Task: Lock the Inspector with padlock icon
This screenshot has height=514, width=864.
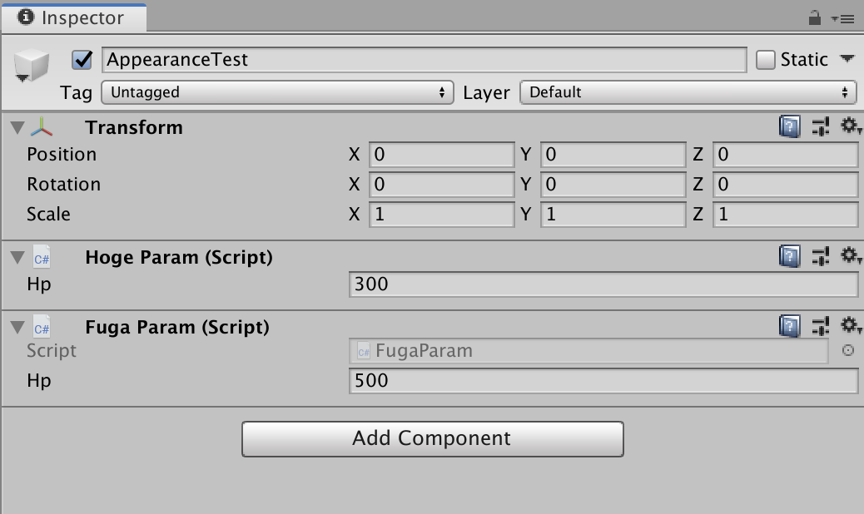Action: pos(814,18)
